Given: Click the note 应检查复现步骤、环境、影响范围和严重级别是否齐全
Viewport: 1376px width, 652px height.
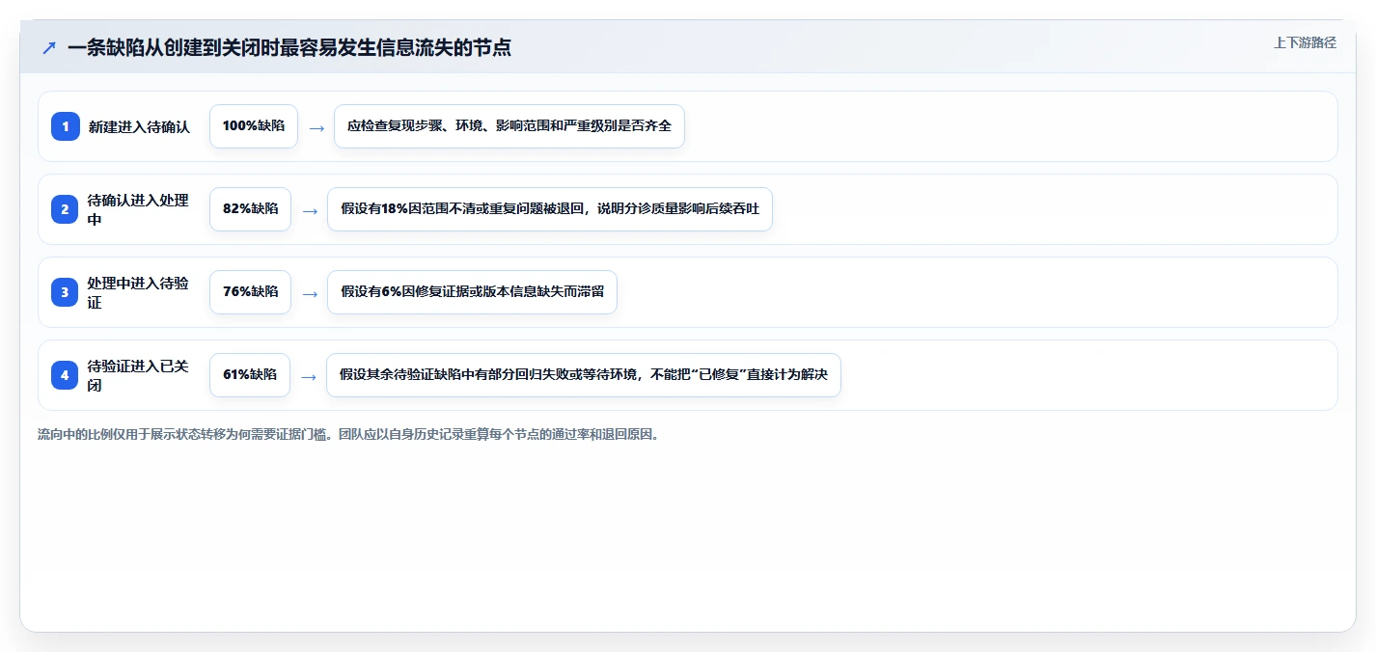Looking at the screenshot, I should pos(509,126).
